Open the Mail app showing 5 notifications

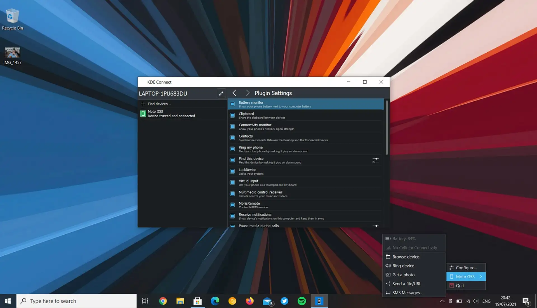267,301
